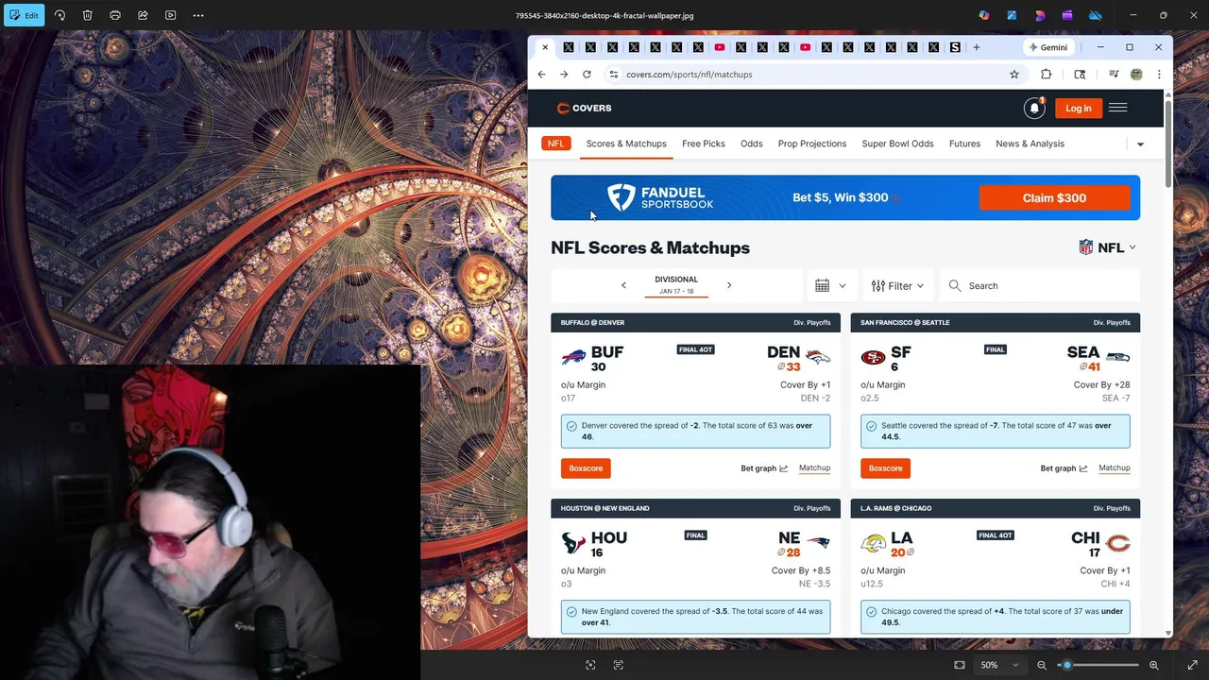Image resolution: width=1209 pixels, height=680 pixels.
Task: Open Bet graph for San Francisco @ Seattle
Action: 1064,468
